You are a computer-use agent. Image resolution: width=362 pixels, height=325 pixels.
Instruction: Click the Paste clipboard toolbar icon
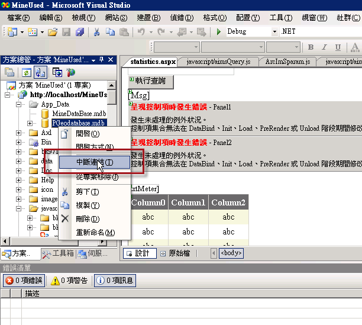pyautogui.click(x=124, y=32)
